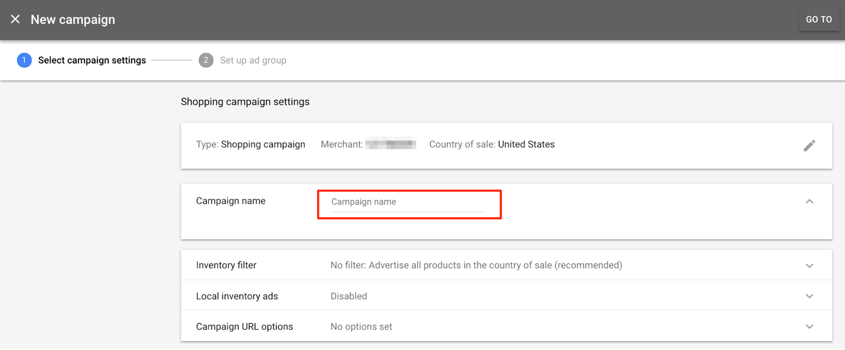
Task: Click the Country of sale United States text
Action: (x=492, y=144)
